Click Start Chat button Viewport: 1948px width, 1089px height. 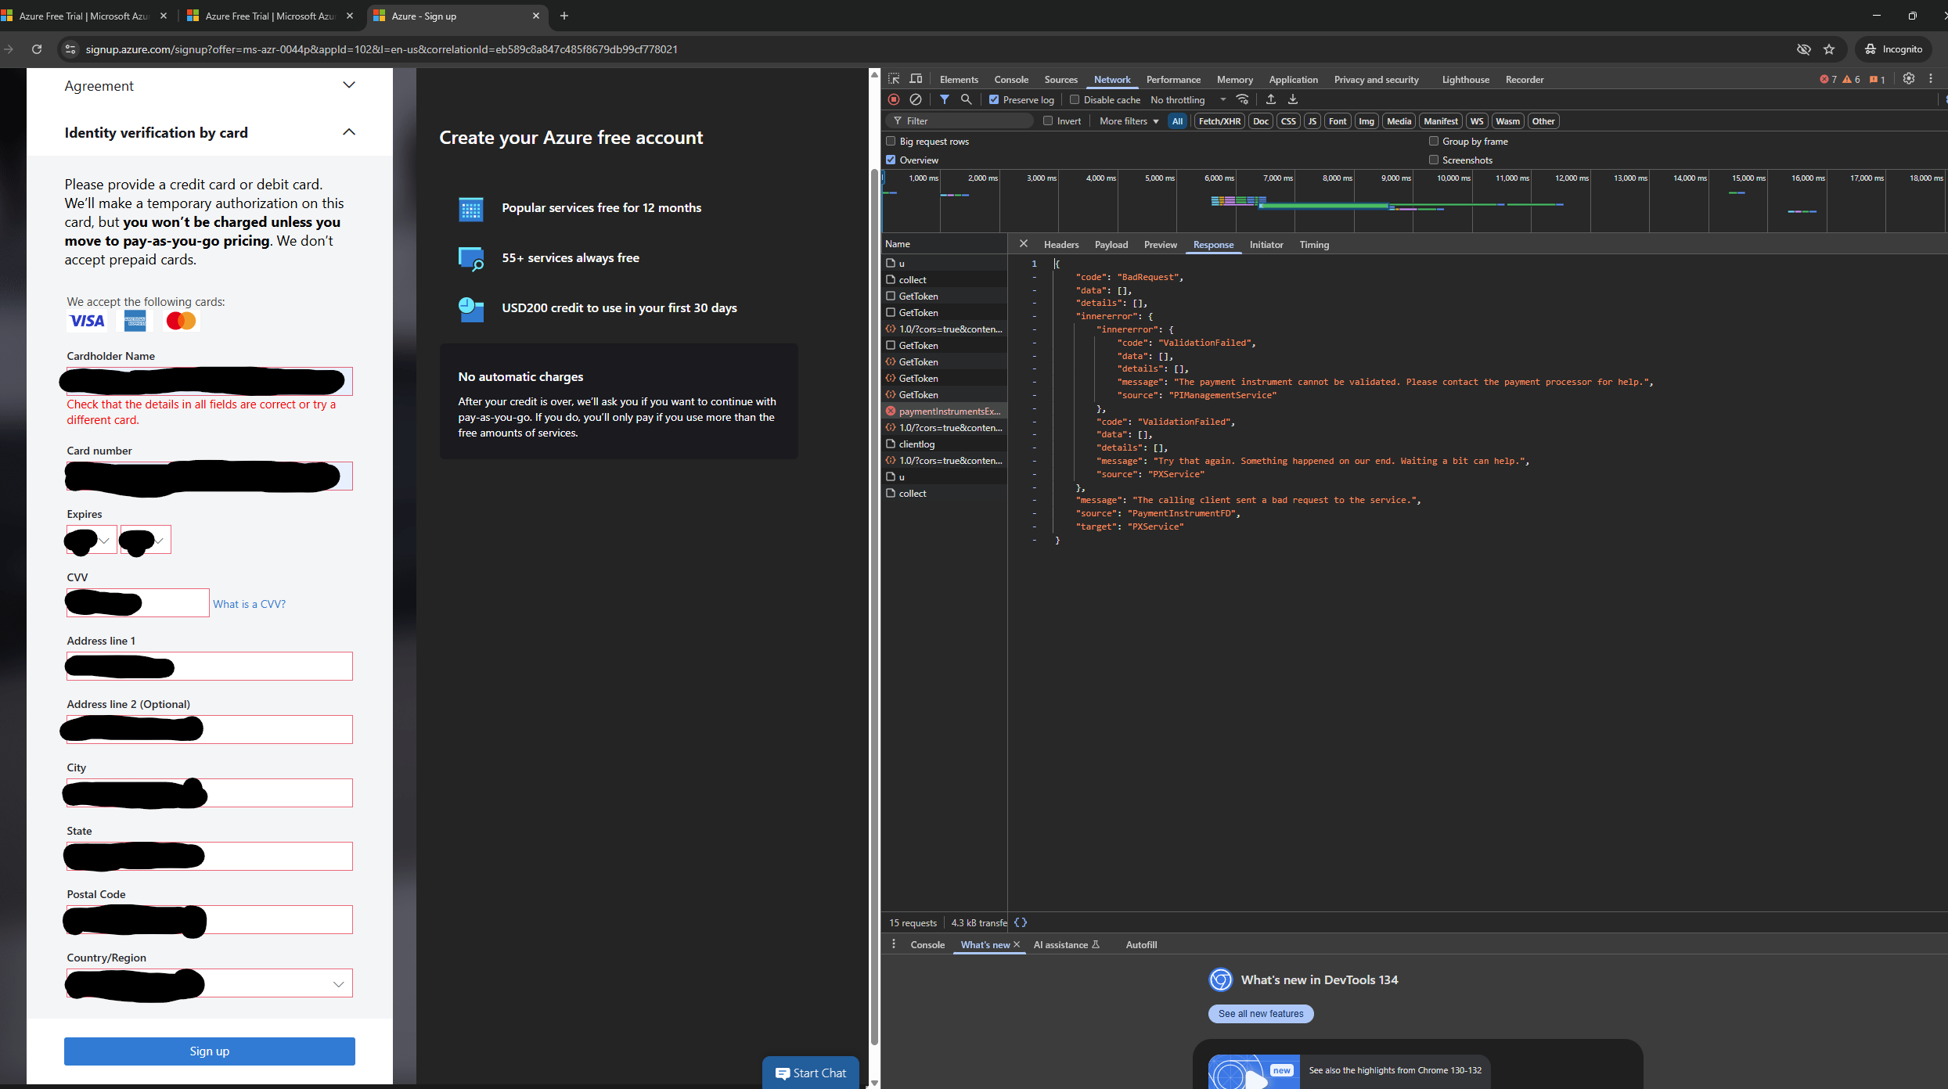click(x=811, y=1073)
